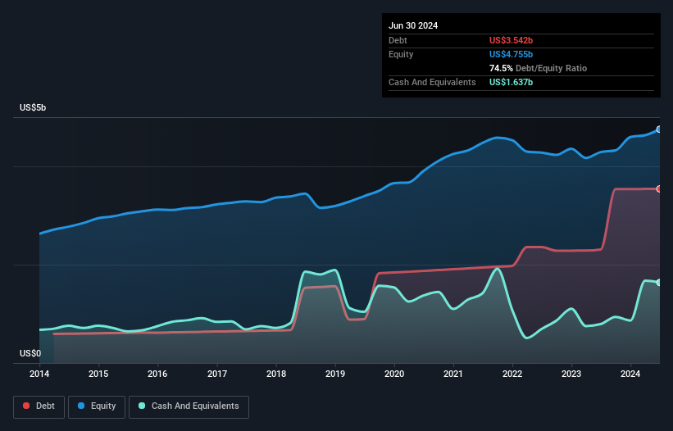The height and width of the screenshot is (431, 673).
Task: Click the blue dot in Equity legend
Action: 81,406
